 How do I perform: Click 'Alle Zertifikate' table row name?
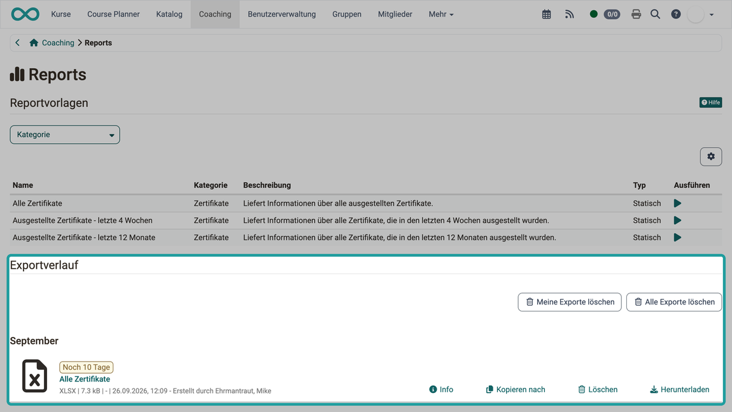(x=38, y=203)
